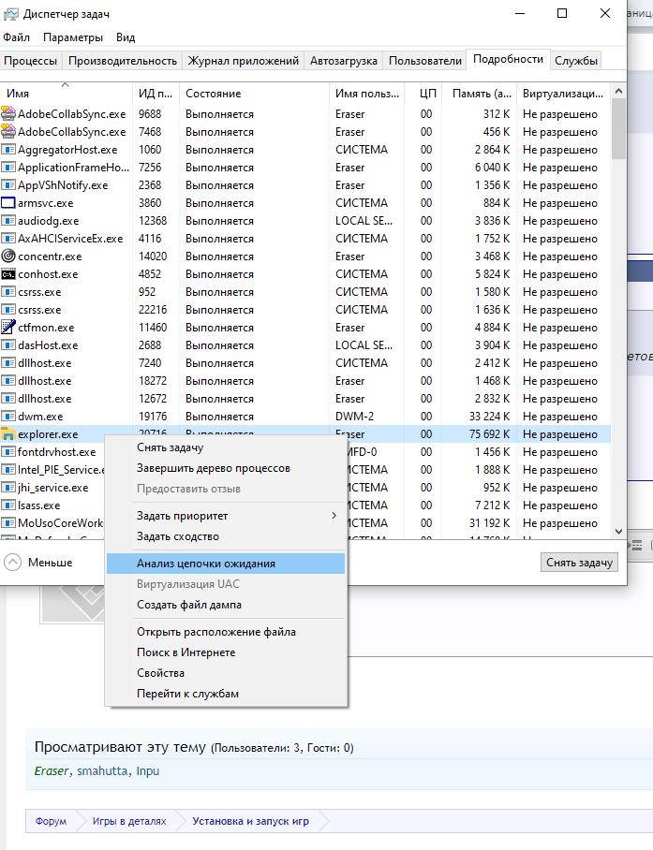Click the Intel_PIE_Service process icon
The height and width of the screenshot is (850, 653).
click(x=8, y=470)
